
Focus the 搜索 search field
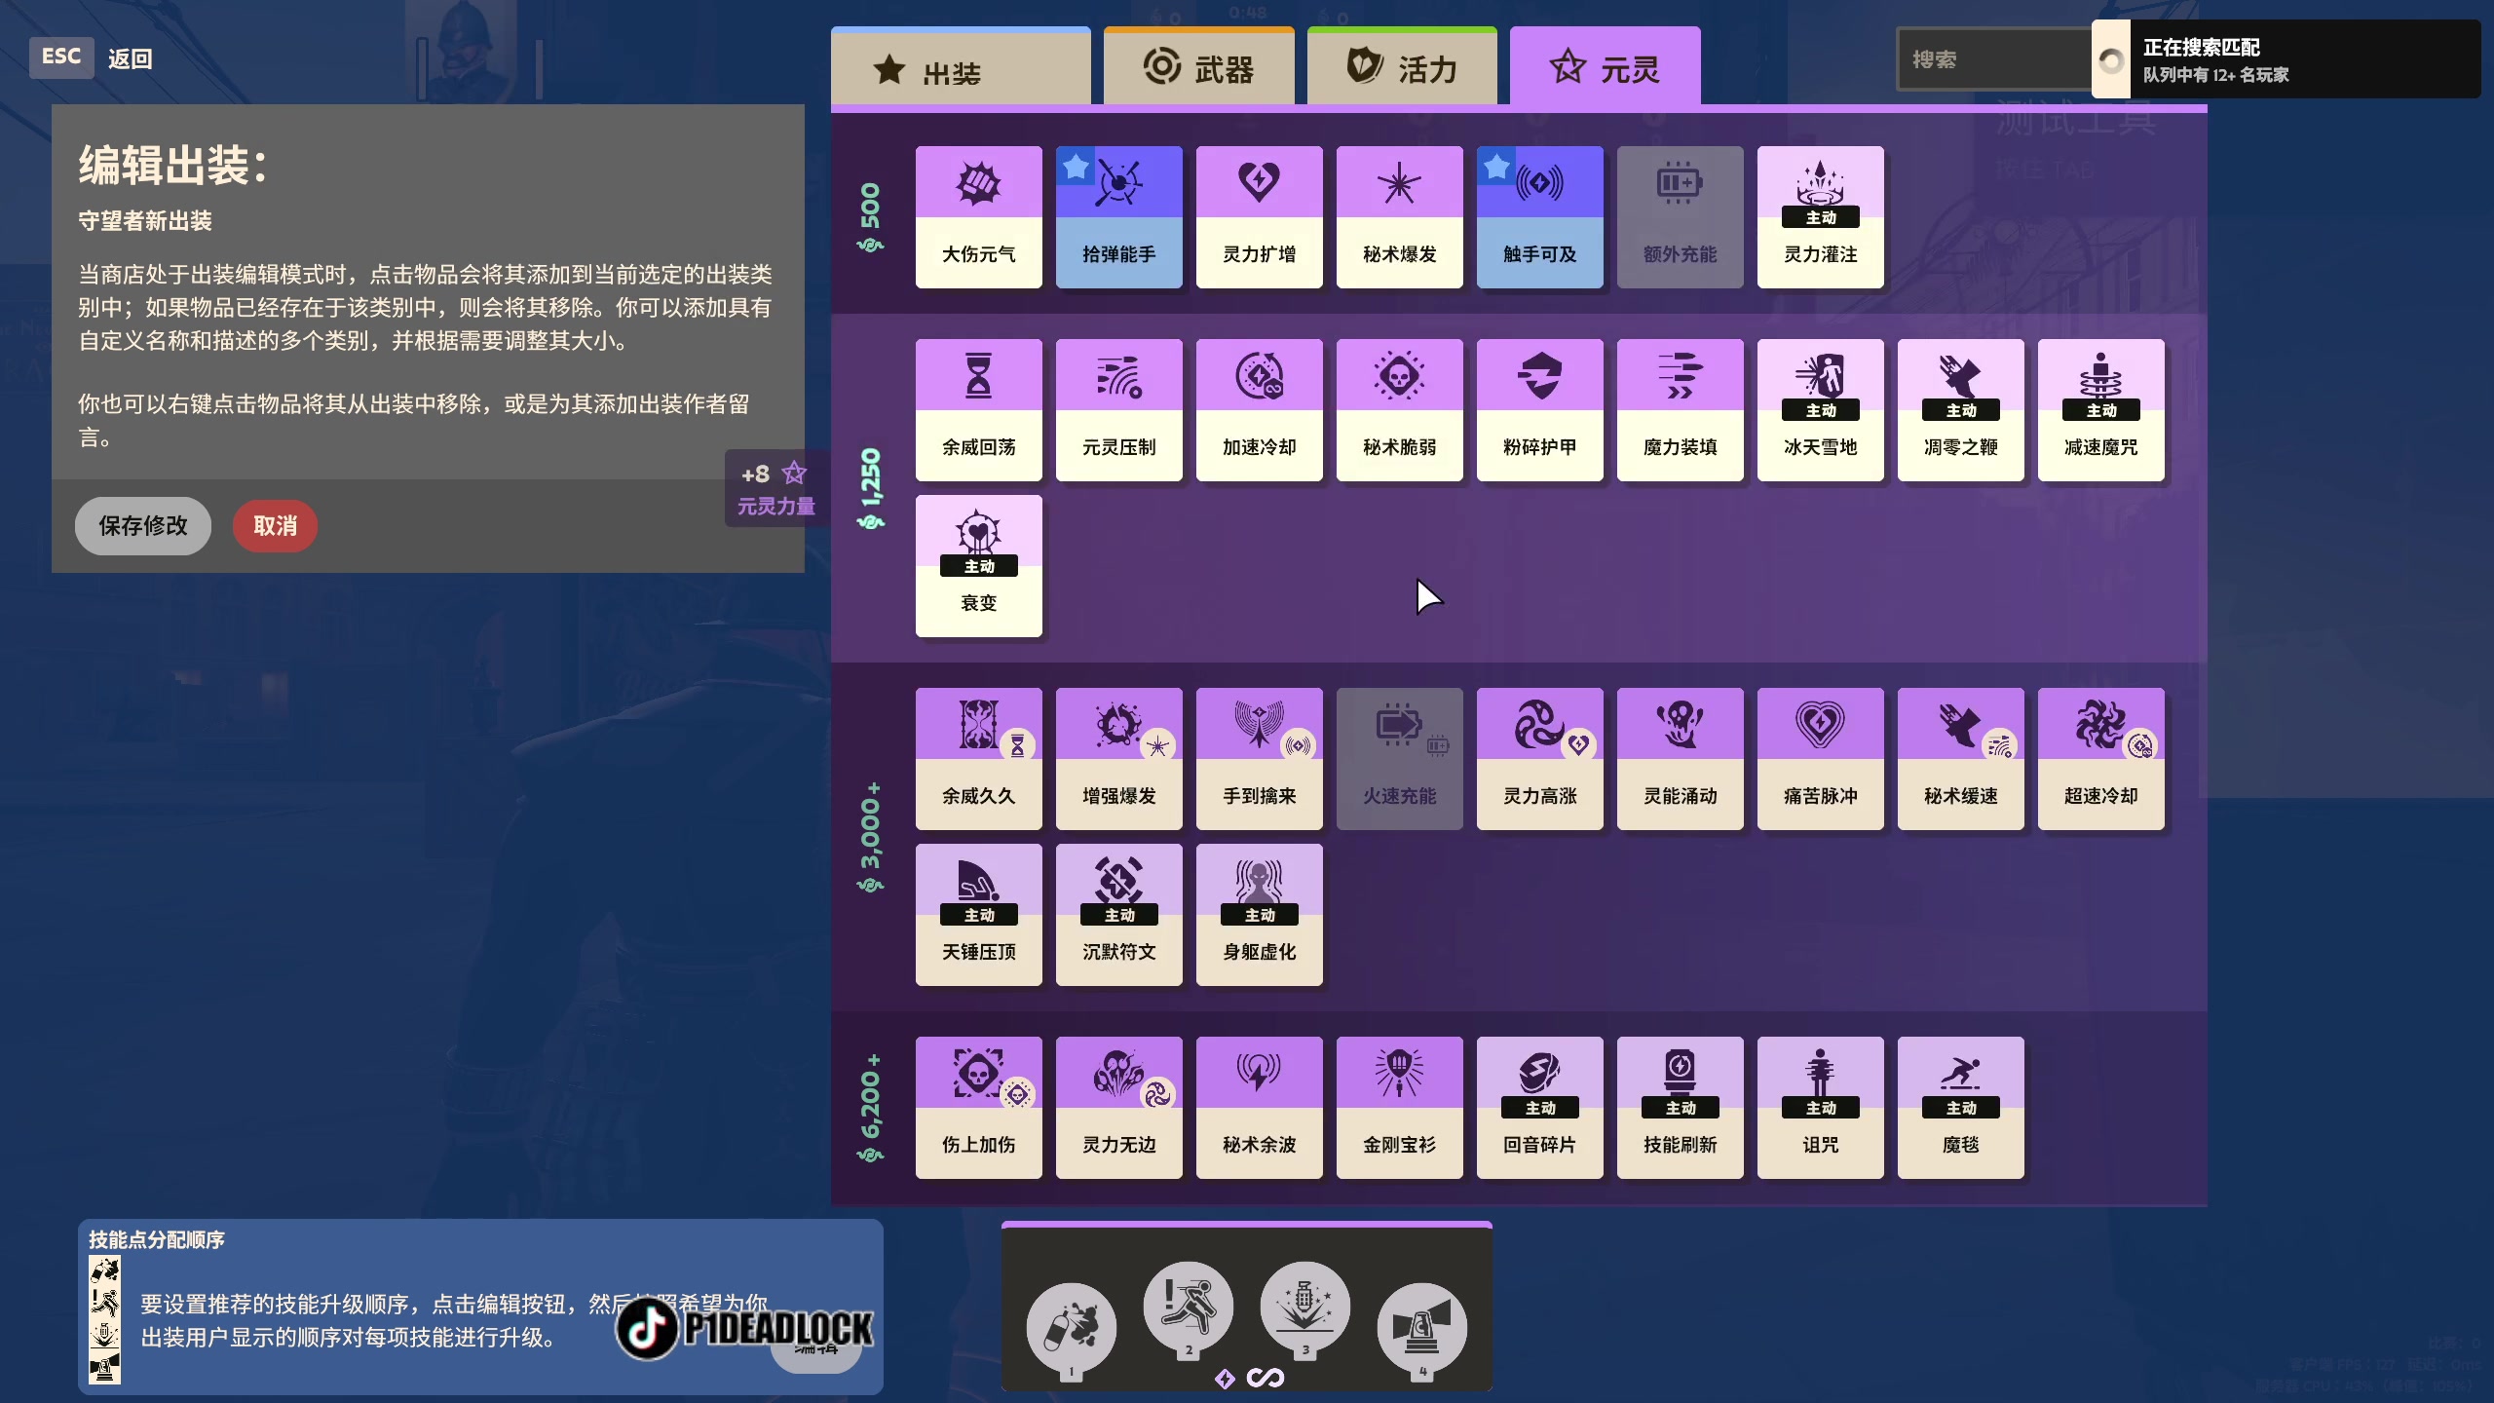point(1992,59)
